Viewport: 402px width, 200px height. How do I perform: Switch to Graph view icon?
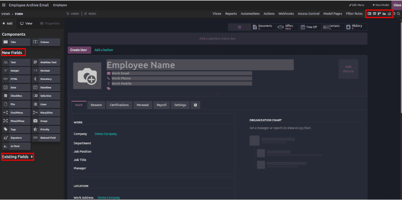pyautogui.click(x=384, y=13)
